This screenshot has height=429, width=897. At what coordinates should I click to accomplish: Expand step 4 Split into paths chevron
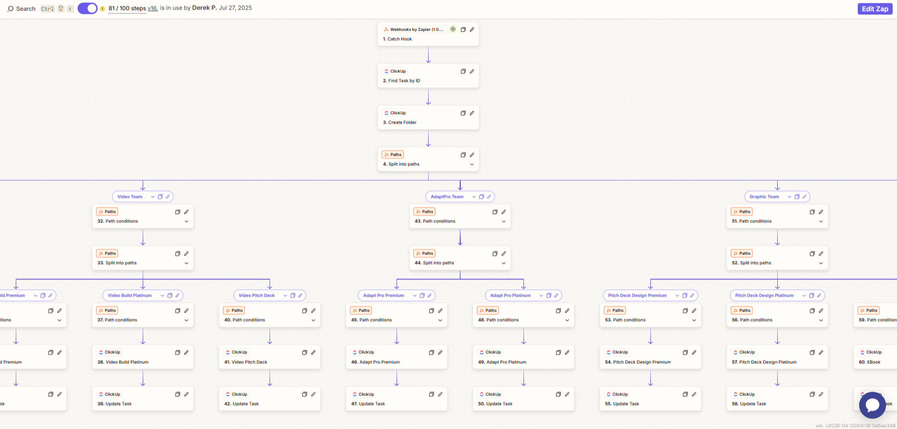tap(472, 164)
